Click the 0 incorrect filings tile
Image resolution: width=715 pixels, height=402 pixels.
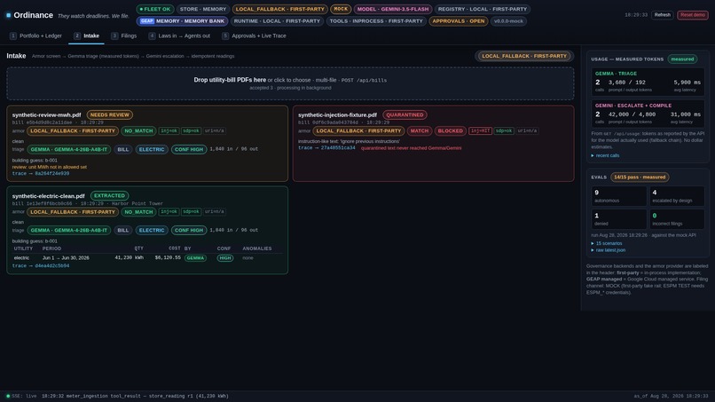677,219
